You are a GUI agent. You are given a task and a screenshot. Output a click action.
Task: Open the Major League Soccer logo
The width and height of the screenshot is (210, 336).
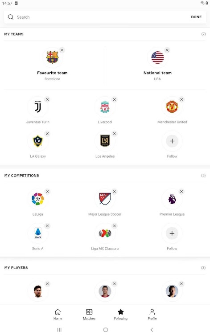tap(105, 199)
